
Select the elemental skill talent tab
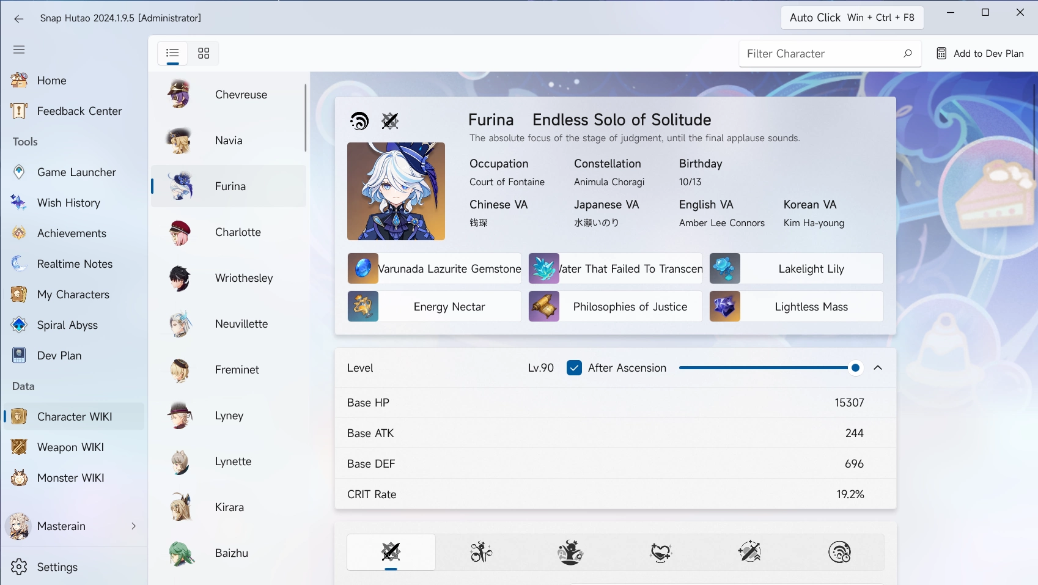[x=481, y=552]
